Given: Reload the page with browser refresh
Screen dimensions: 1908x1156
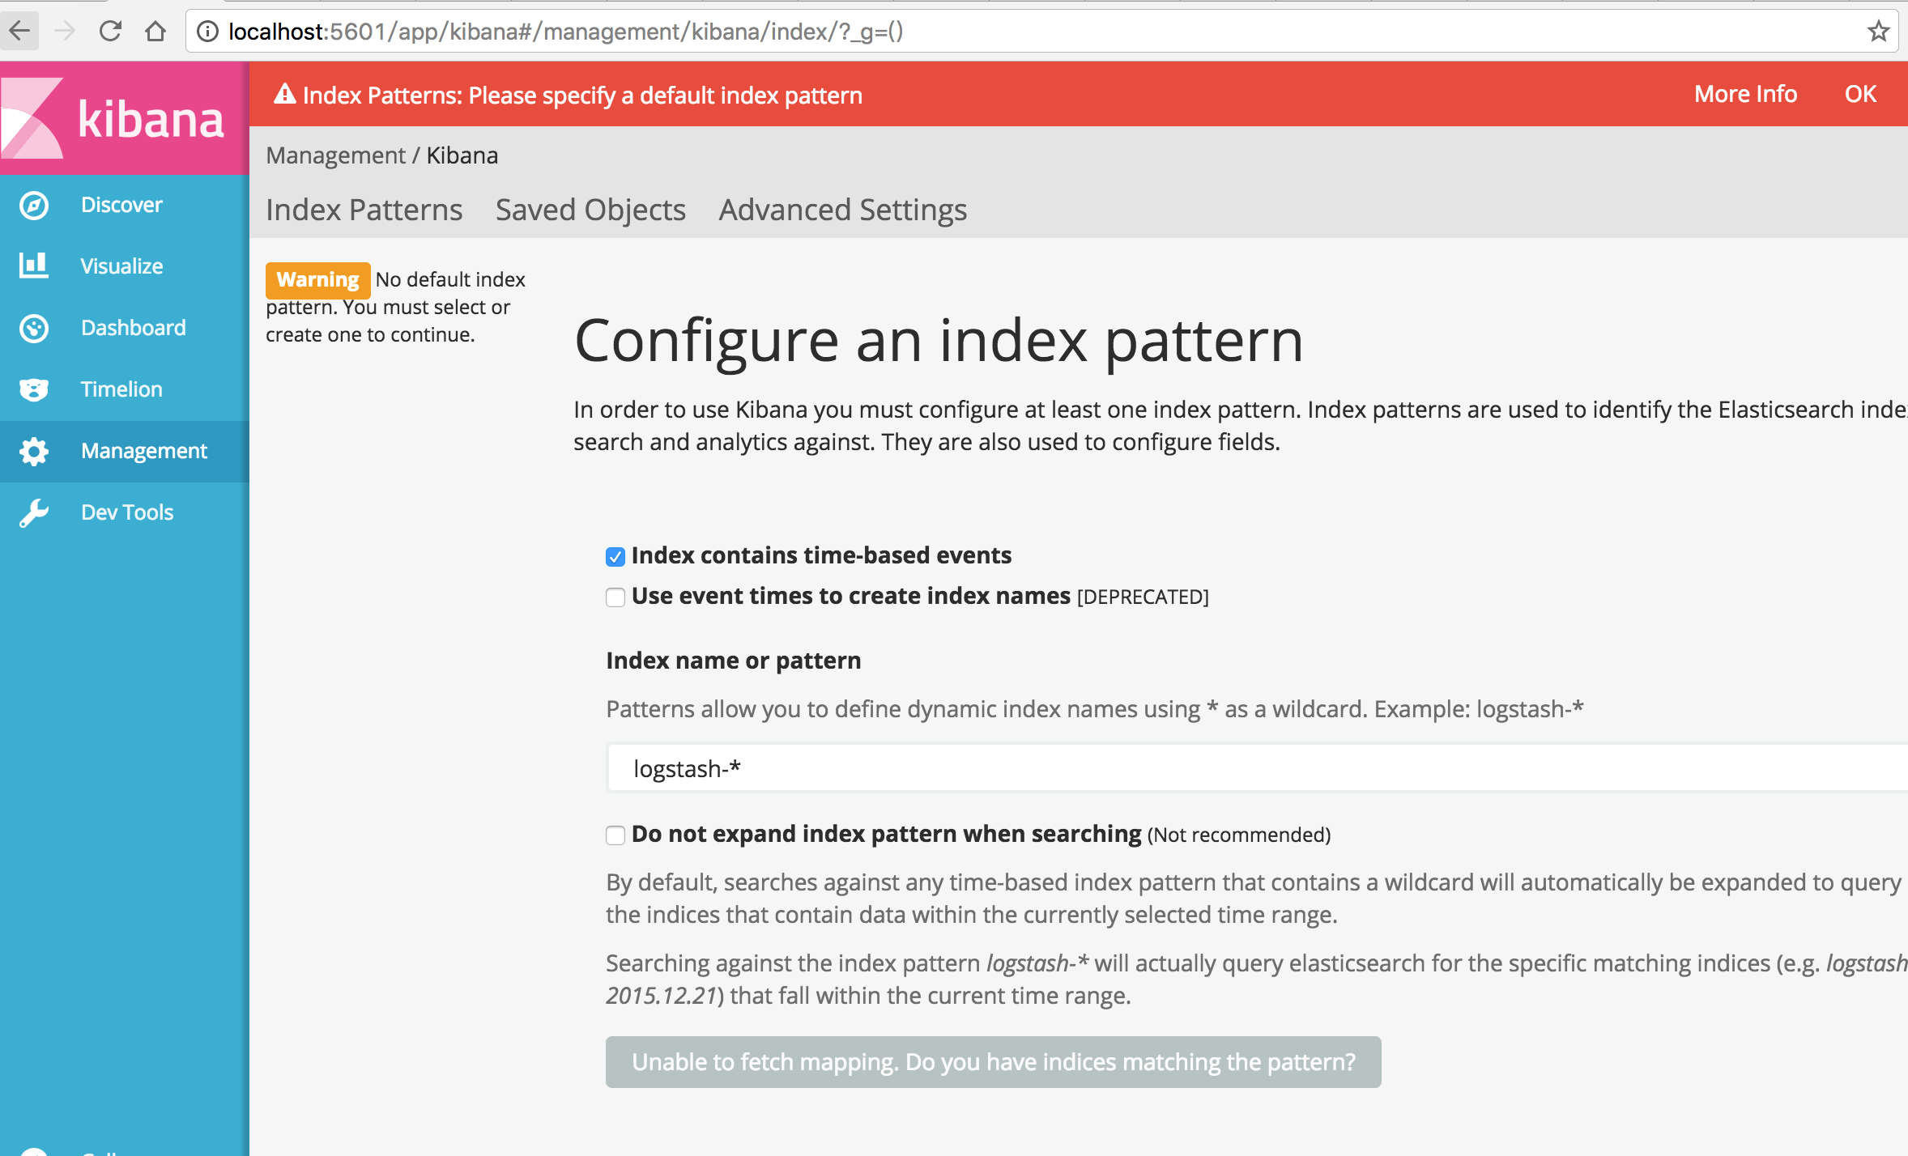Looking at the screenshot, I should [x=110, y=32].
